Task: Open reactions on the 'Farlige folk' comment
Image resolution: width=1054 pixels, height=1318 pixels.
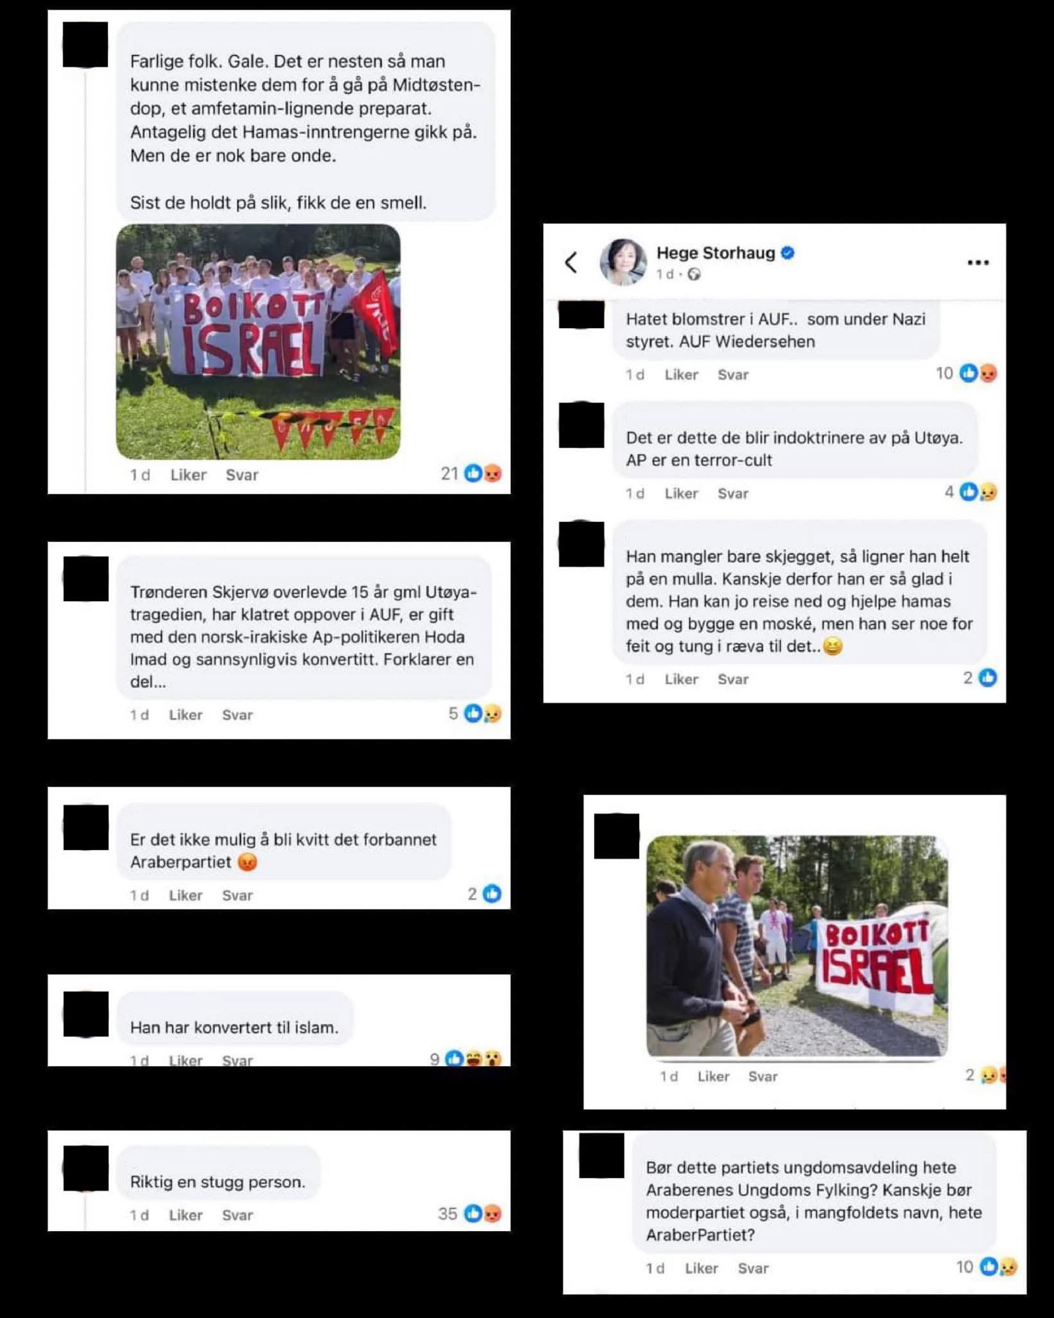Action: tap(471, 473)
